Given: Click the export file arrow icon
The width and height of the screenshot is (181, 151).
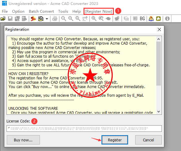Looking at the screenshot, I should coord(24,19).
